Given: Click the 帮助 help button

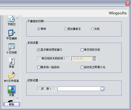Looking at the screenshot, I should coord(12,104).
